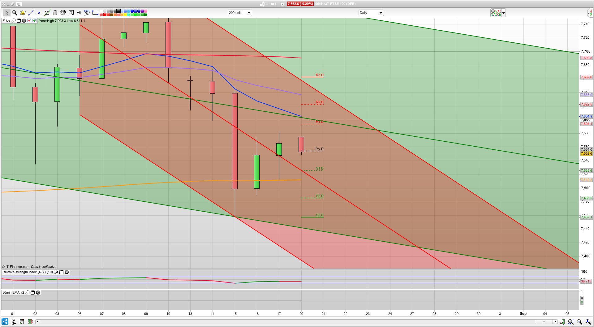Screen dimensions: 594x327
Task: Click the bottom-right chart arrows icon
Action: pos(562,322)
